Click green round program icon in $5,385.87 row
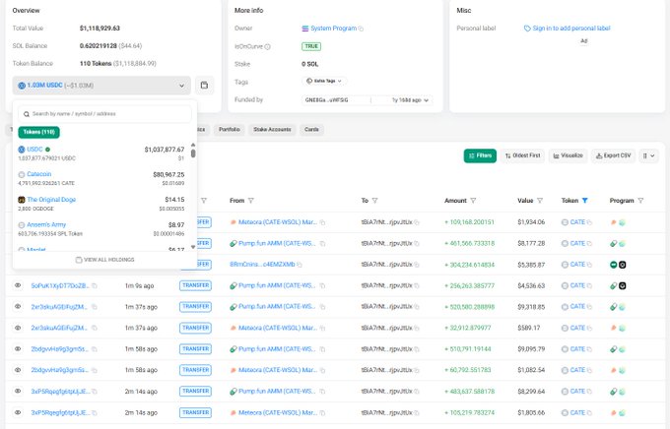Screen dimensions: 670x429 pyautogui.click(x=613, y=265)
